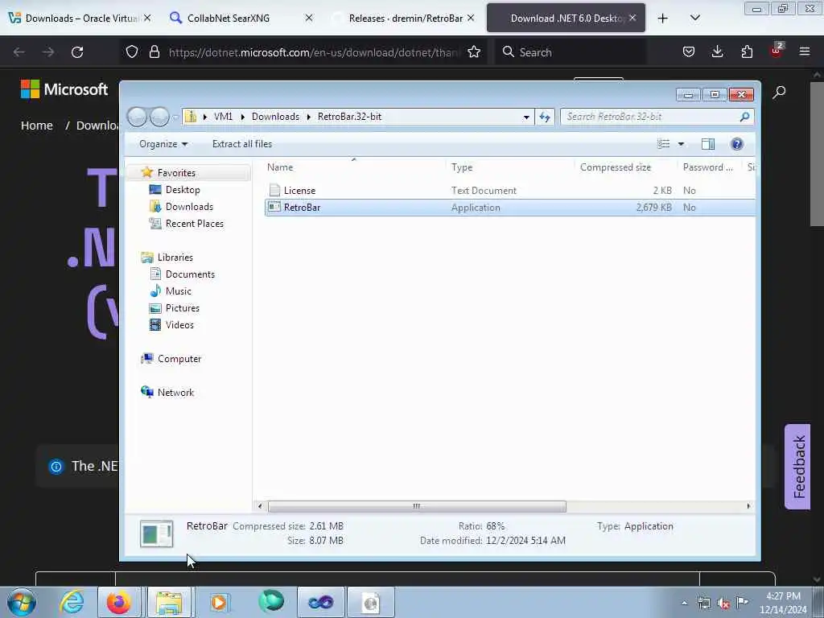This screenshot has width=824, height=618.
Task: Open recent pages dropdown beside navigation buttons
Action: point(175,117)
